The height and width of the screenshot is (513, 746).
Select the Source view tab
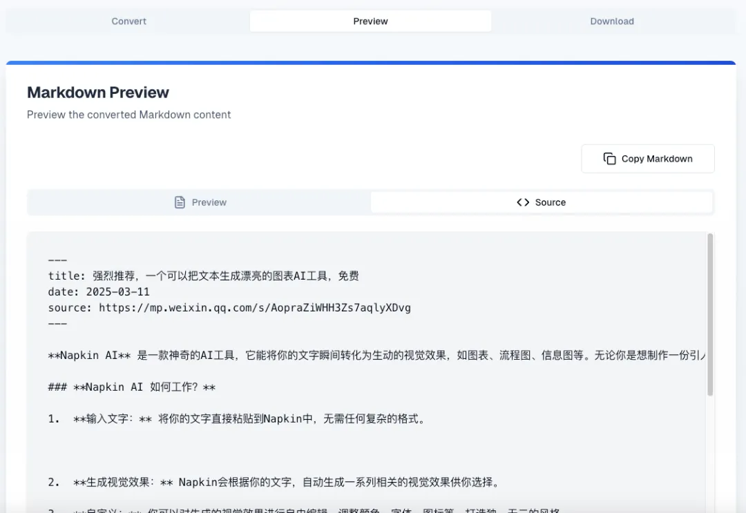542,202
